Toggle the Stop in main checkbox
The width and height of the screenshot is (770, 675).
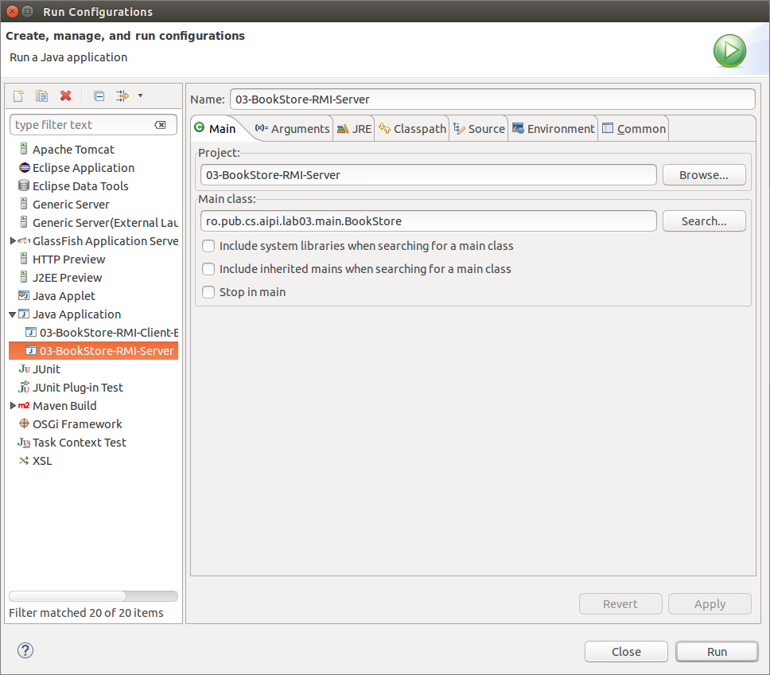tap(208, 292)
